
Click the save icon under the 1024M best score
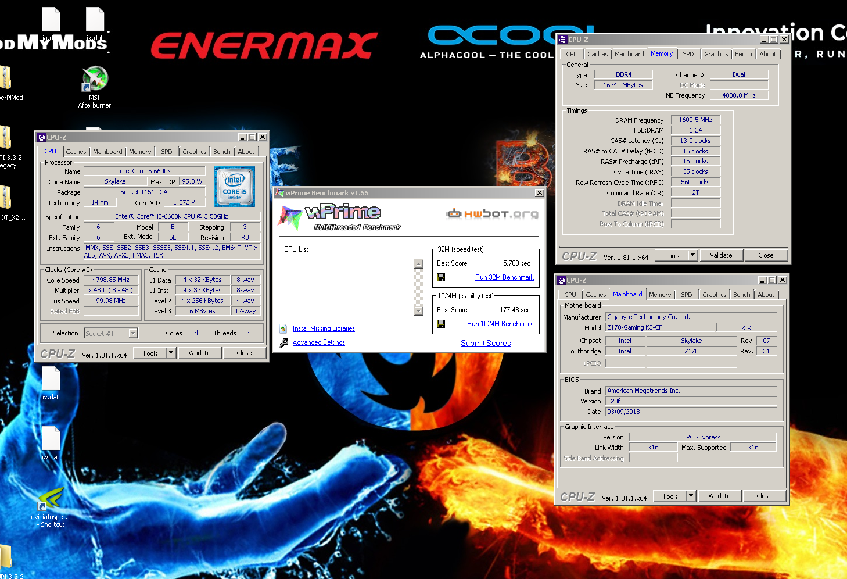[x=441, y=324]
